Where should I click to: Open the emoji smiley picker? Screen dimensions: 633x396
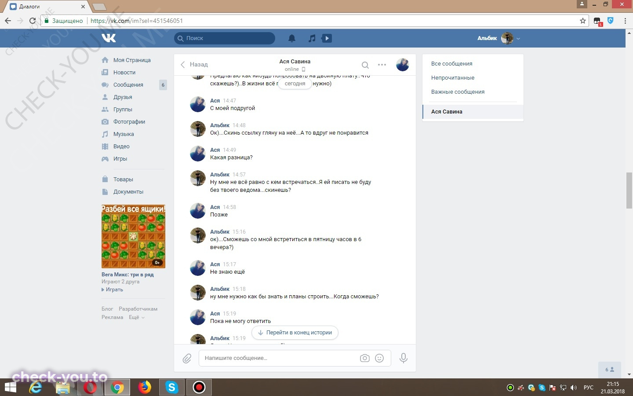[379, 358]
